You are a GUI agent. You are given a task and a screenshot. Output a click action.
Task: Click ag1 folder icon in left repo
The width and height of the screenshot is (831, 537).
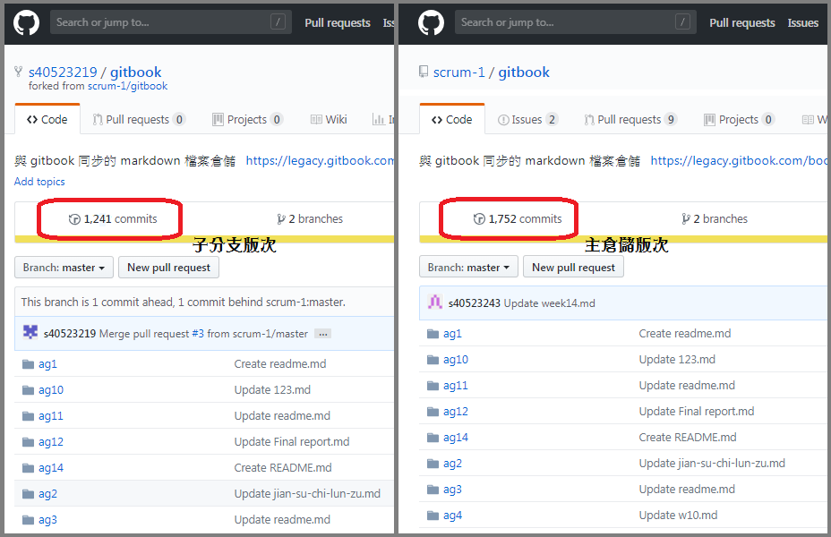pos(28,364)
